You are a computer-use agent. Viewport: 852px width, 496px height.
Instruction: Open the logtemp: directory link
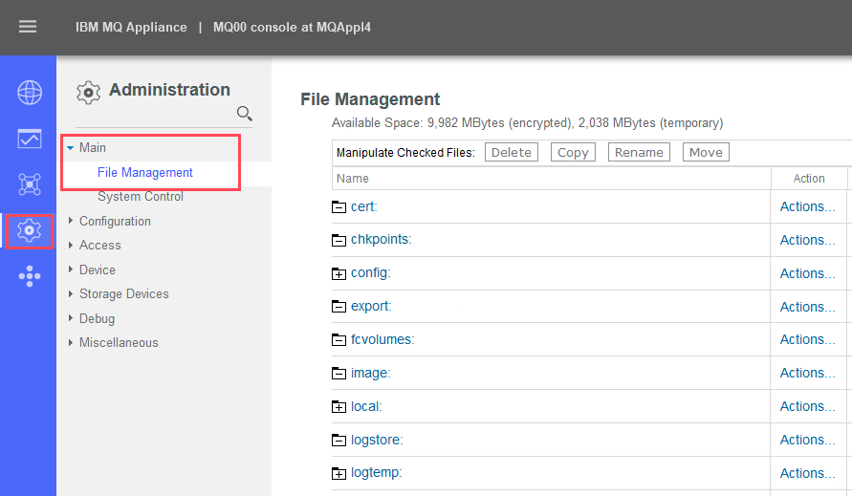[x=377, y=473]
